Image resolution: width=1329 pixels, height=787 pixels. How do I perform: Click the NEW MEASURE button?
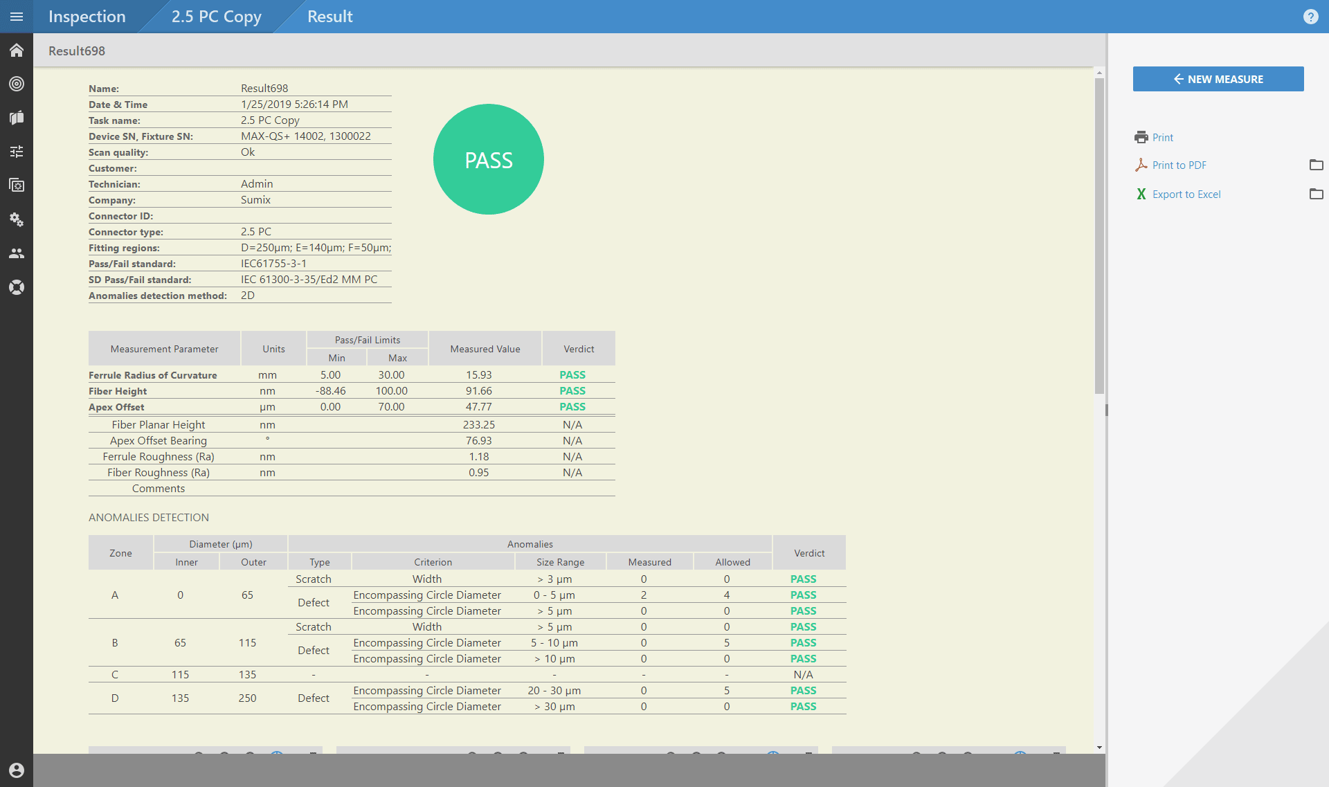coord(1218,79)
